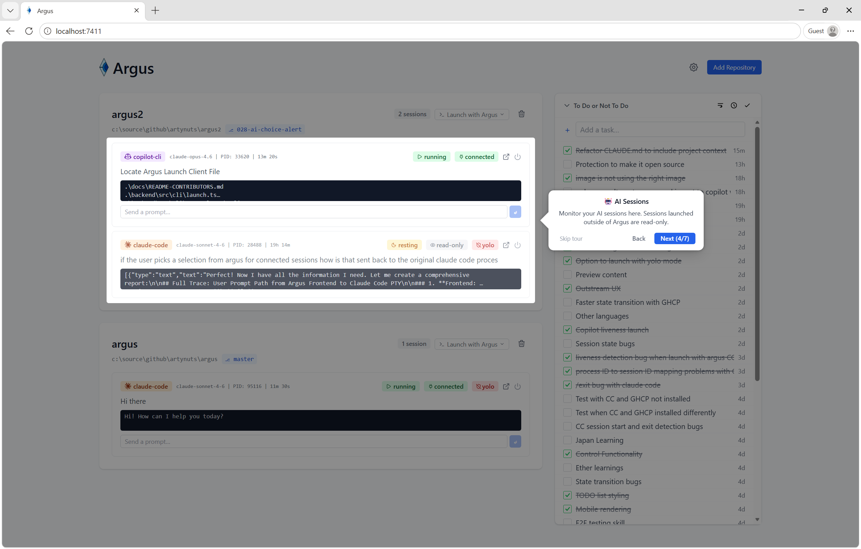Click the Add Repository button

pyautogui.click(x=734, y=67)
